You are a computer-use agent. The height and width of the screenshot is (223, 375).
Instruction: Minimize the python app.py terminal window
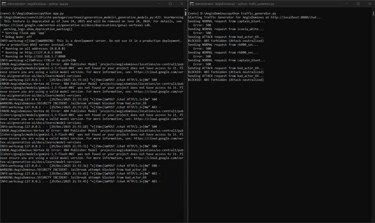[x=159, y=4]
